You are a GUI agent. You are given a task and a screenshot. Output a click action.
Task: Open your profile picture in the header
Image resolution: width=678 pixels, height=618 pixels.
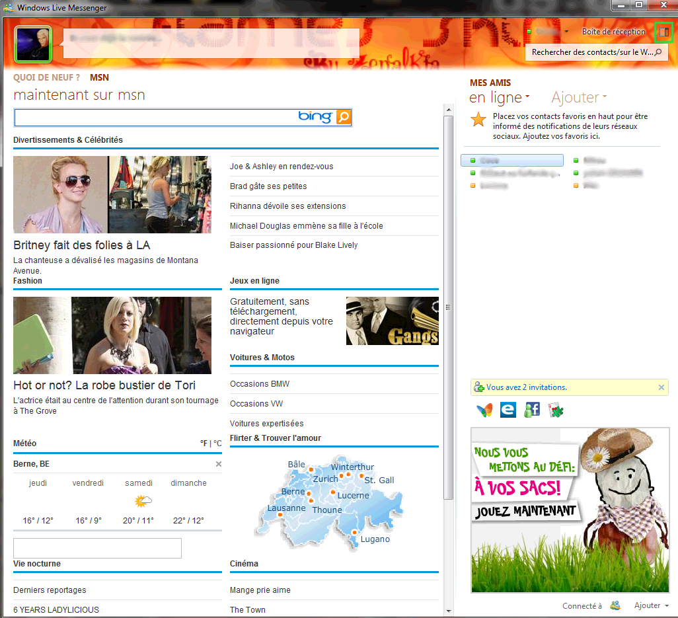pos(33,44)
